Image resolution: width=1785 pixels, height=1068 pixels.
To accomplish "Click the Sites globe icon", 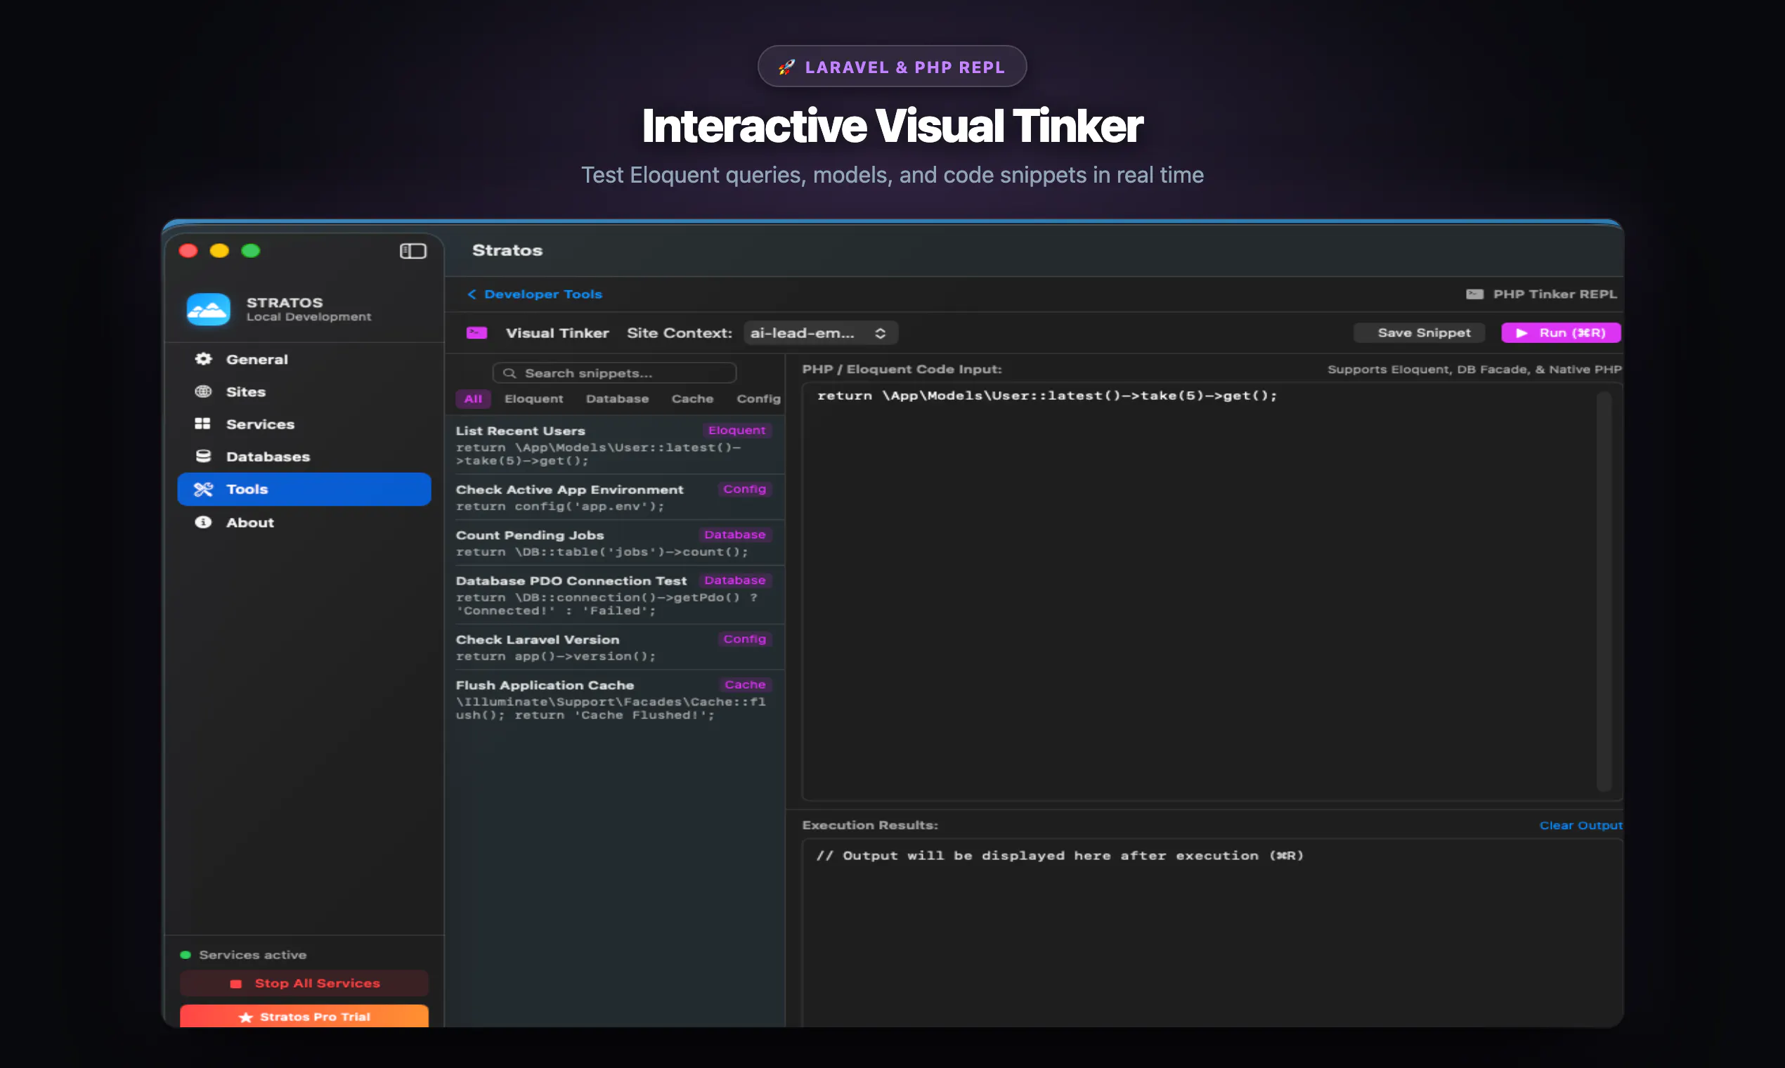I will [203, 391].
